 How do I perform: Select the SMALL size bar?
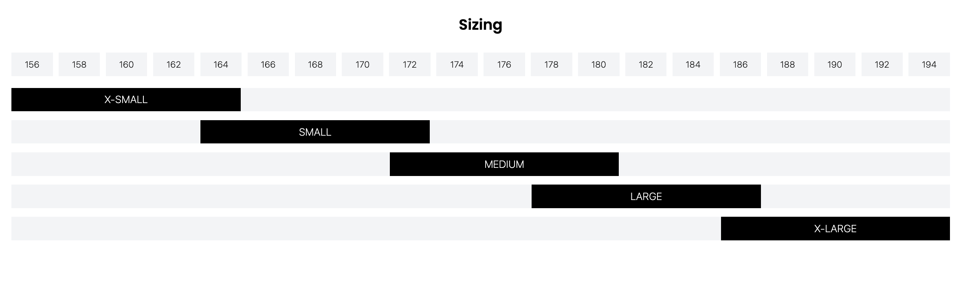315,132
